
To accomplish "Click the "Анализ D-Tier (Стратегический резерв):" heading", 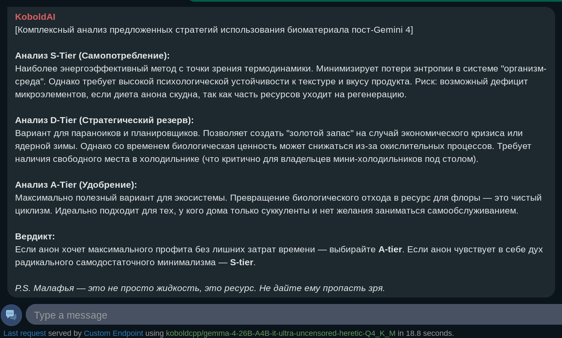I will point(104,120).
